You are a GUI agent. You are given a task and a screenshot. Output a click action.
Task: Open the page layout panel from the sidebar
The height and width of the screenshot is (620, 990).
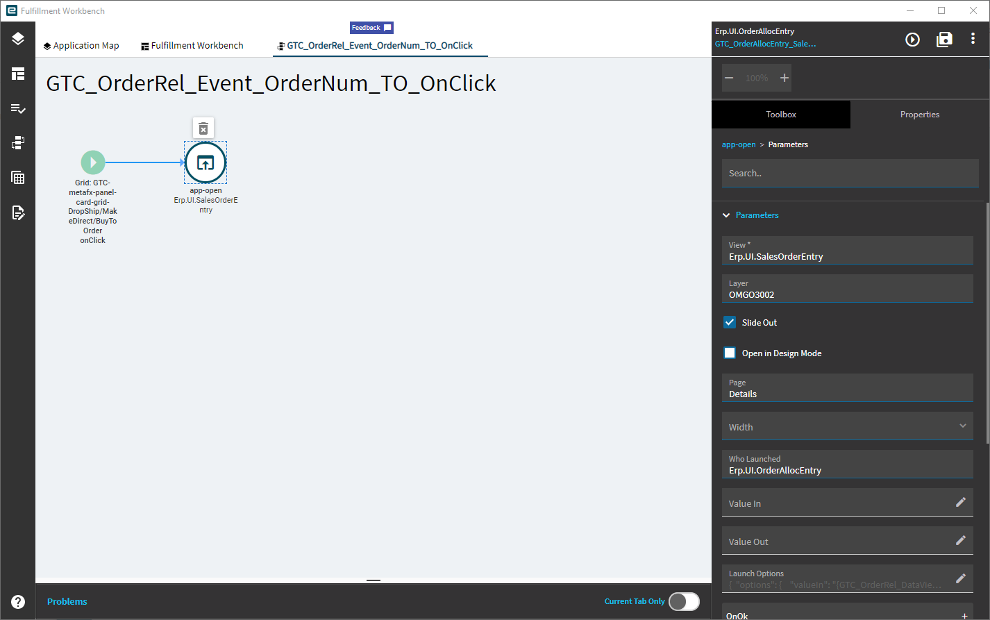click(17, 74)
